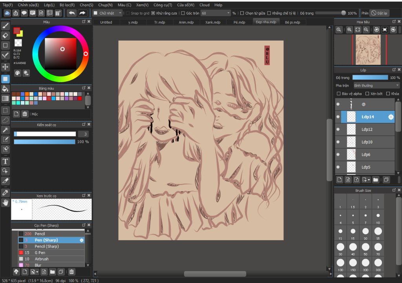Hide the Lớp12 layer

[338, 129]
